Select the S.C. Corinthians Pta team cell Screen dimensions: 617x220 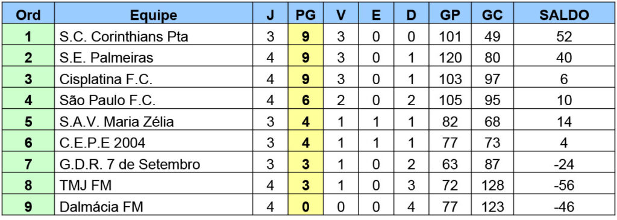(154, 37)
